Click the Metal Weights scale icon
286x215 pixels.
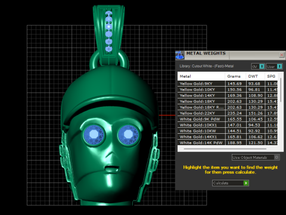pyautogui.click(x=180, y=55)
